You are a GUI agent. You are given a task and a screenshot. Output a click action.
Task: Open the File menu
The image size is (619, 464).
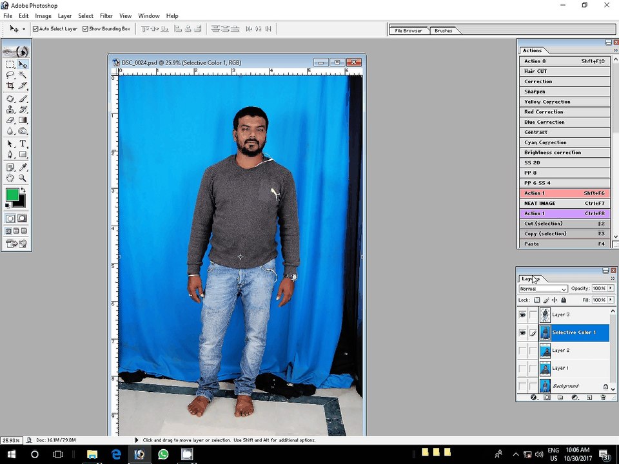click(8, 15)
